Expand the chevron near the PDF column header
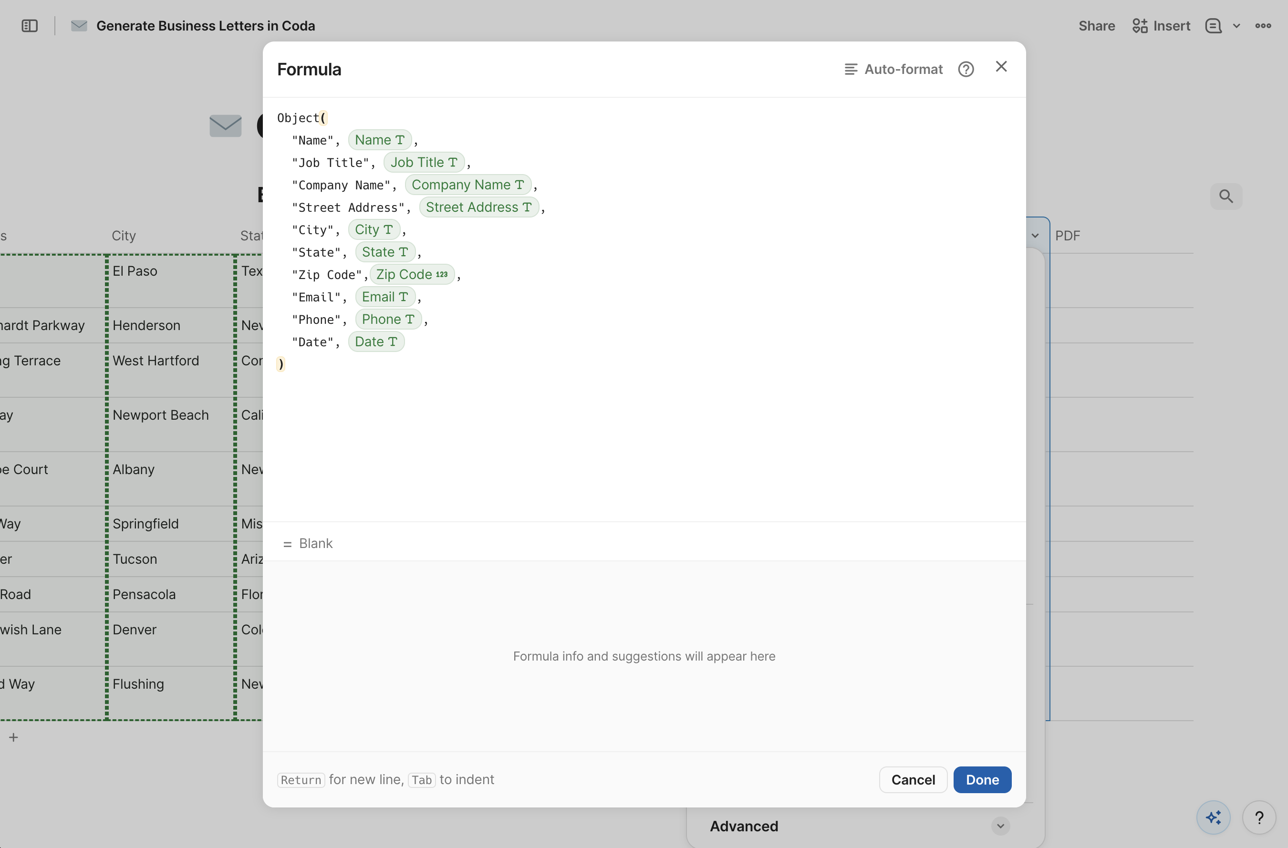The height and width of the screenshot is (848, 1288). click(x=1036, y=236)
